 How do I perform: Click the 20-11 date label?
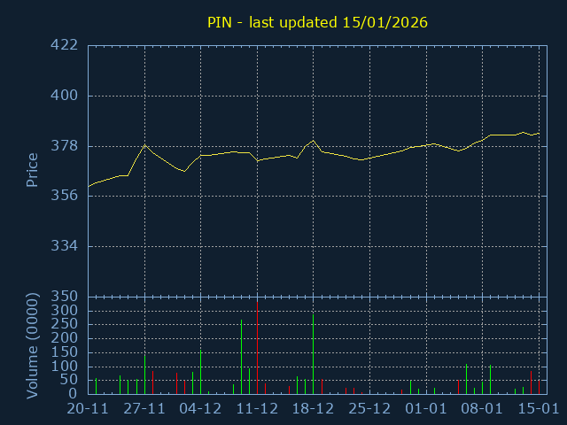[x=88, y=409]
